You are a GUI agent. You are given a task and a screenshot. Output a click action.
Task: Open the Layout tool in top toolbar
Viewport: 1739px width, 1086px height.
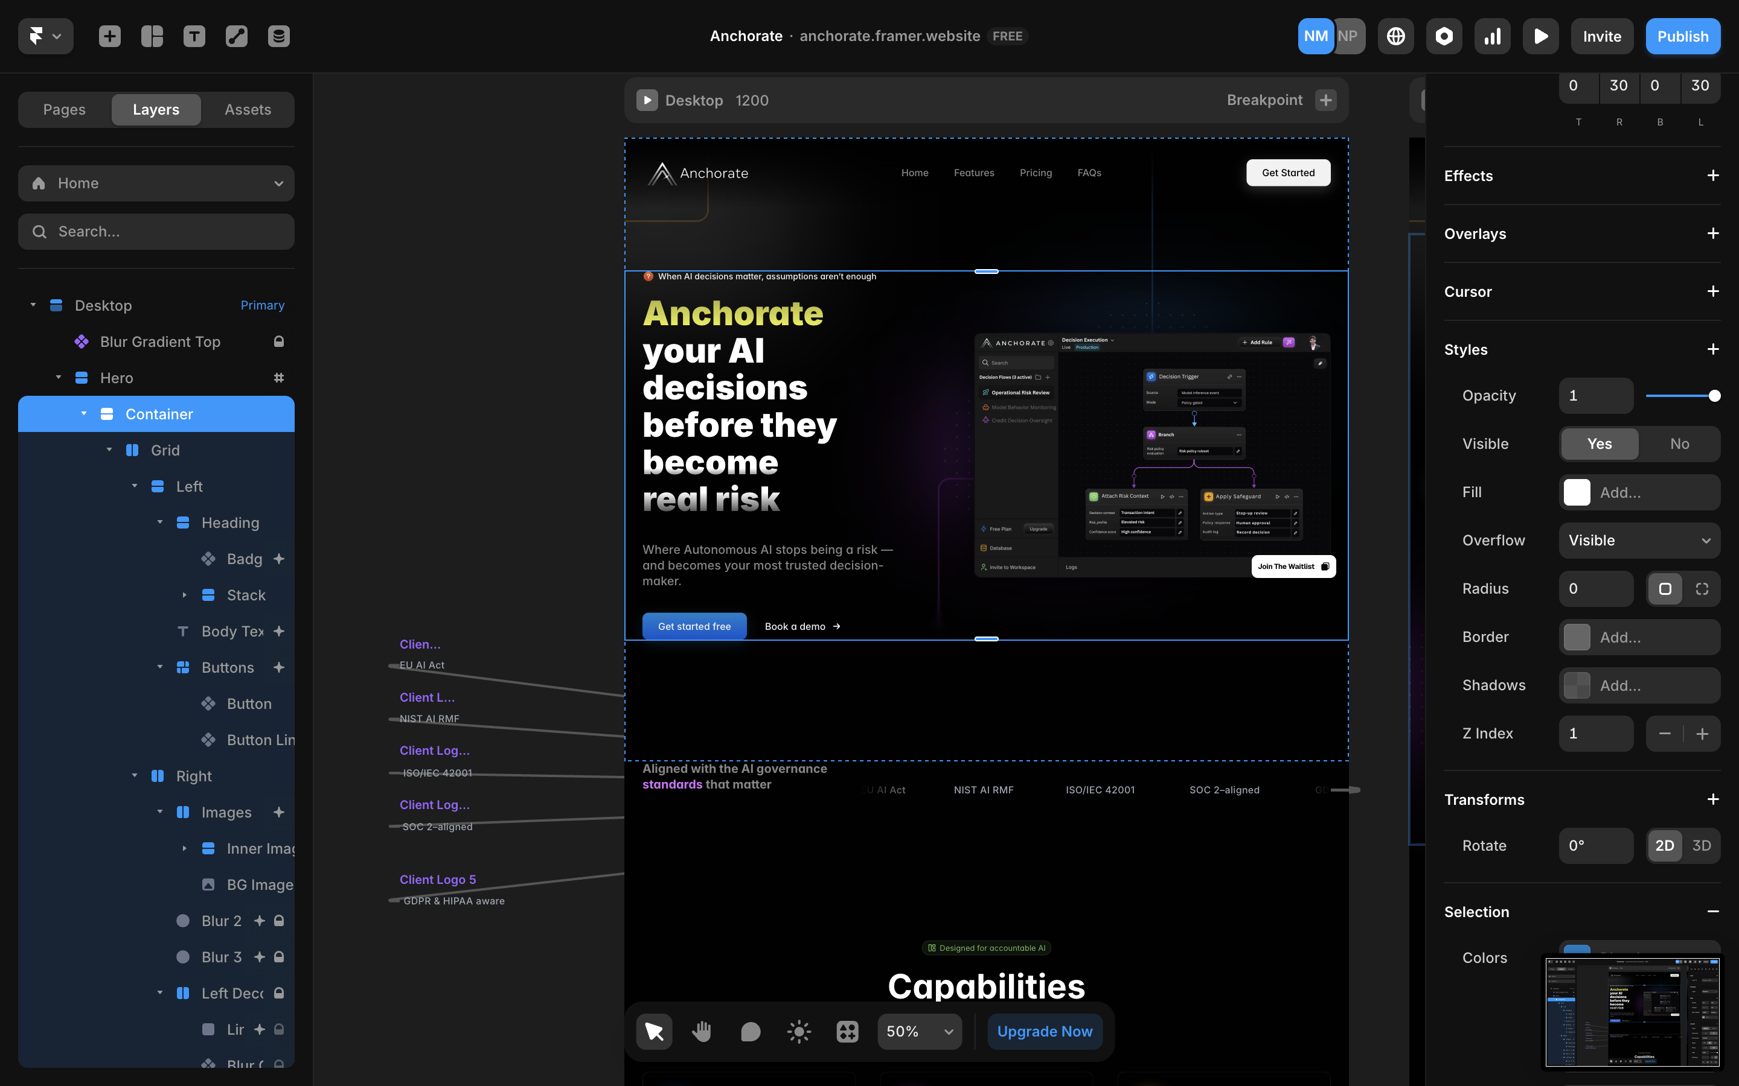[152, 36]
